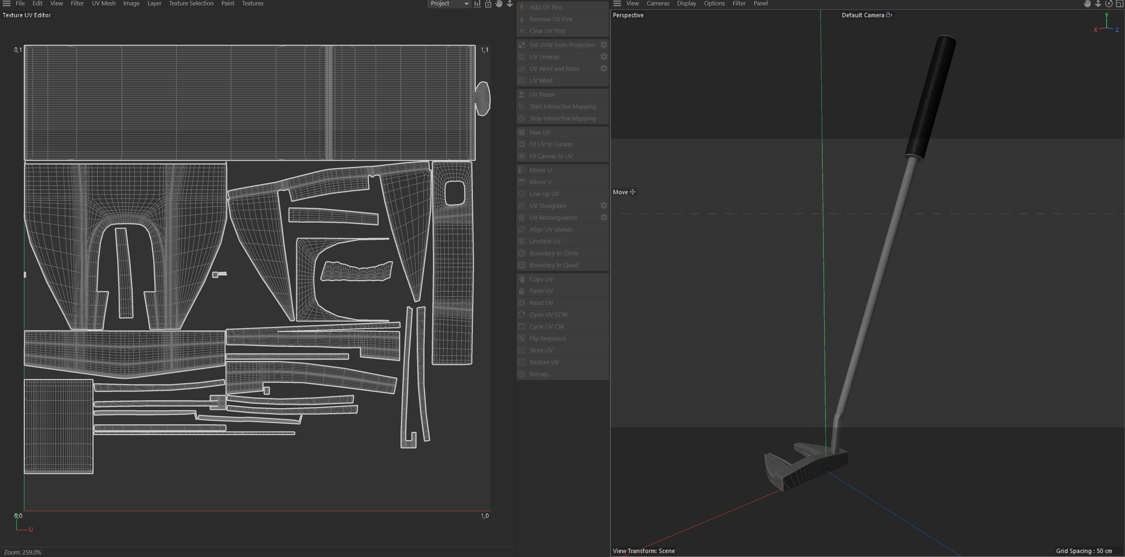Image resolution: width=1125 pixels, height=557 pixels.
Task: Open the UV Mesh menu
Action: click(x=104, y=4)
